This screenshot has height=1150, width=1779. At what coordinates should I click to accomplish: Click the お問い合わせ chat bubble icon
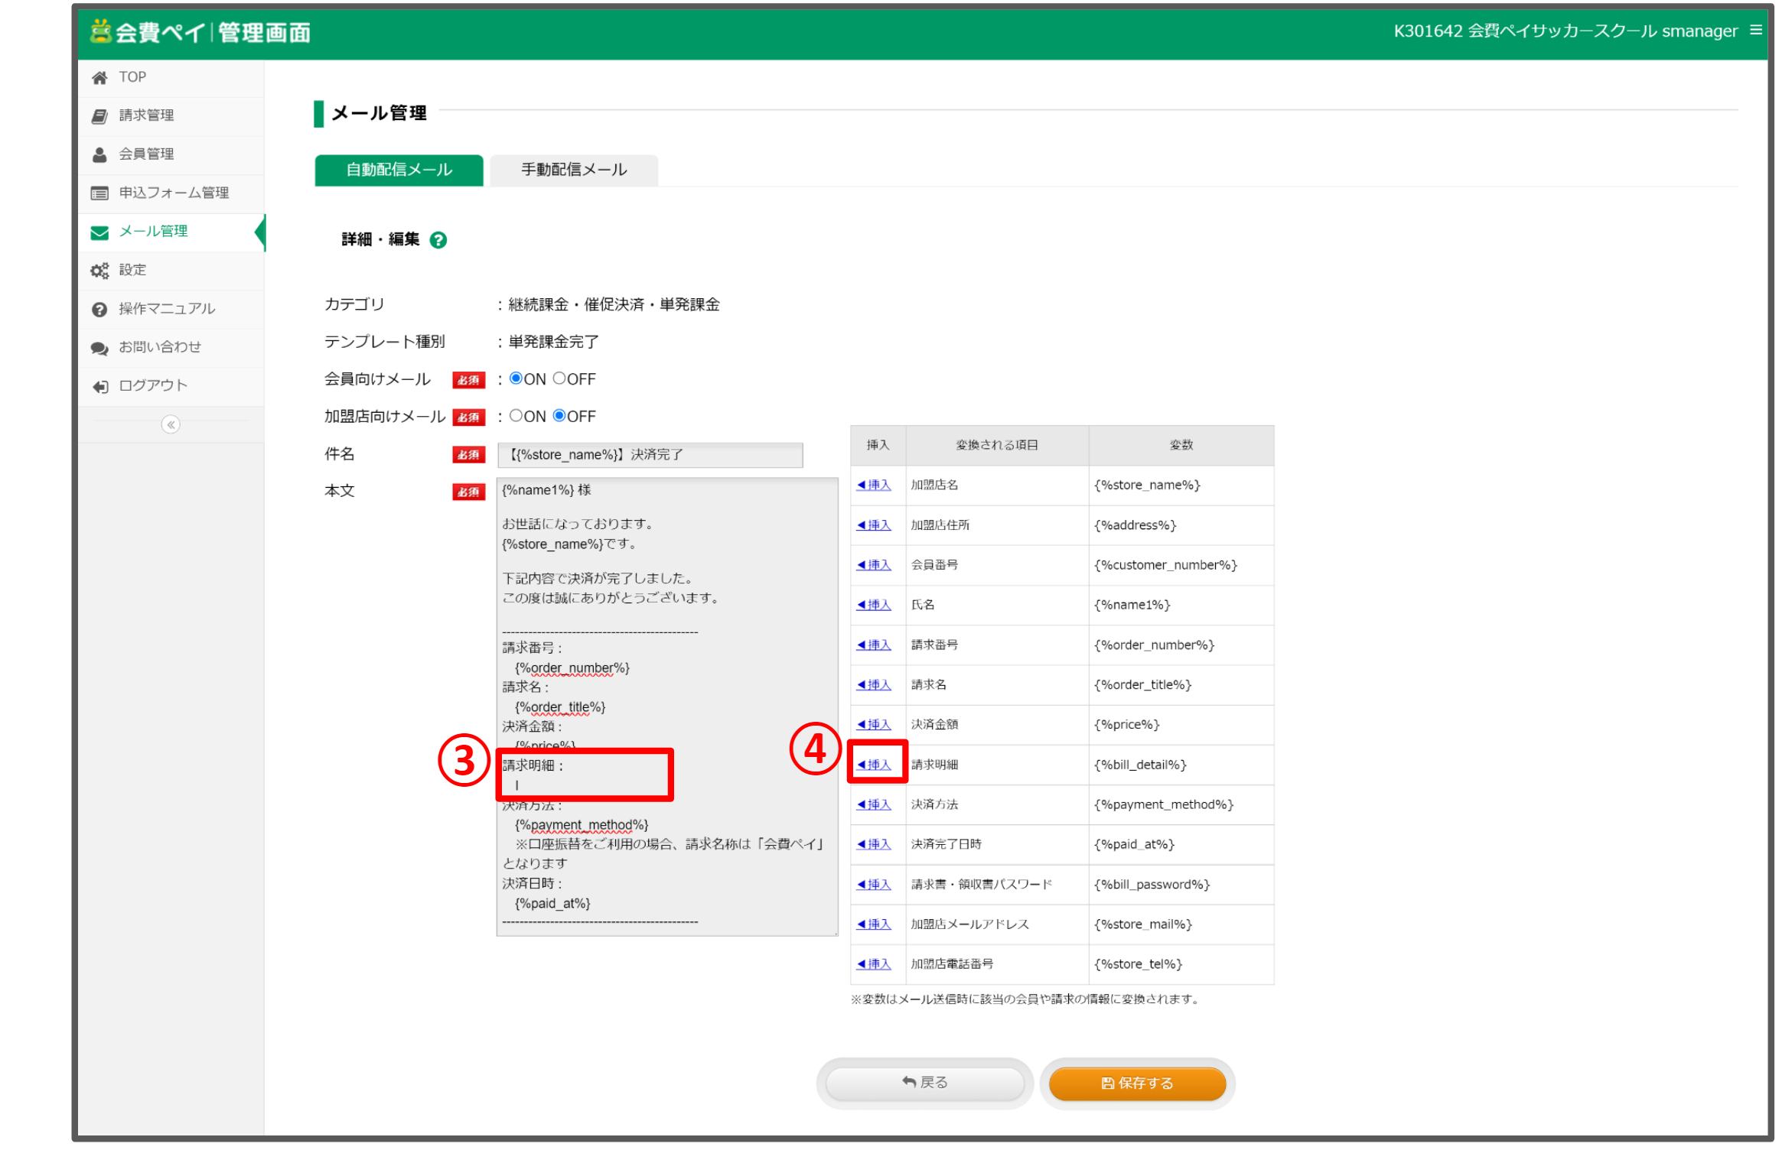tap(99, 348)
